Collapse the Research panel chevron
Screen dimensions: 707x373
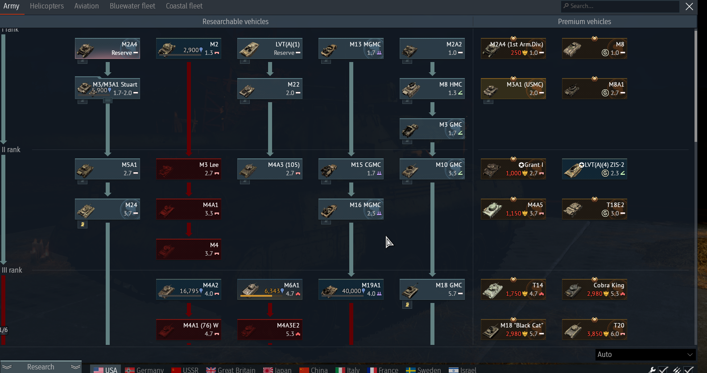(x=75, y=367)
